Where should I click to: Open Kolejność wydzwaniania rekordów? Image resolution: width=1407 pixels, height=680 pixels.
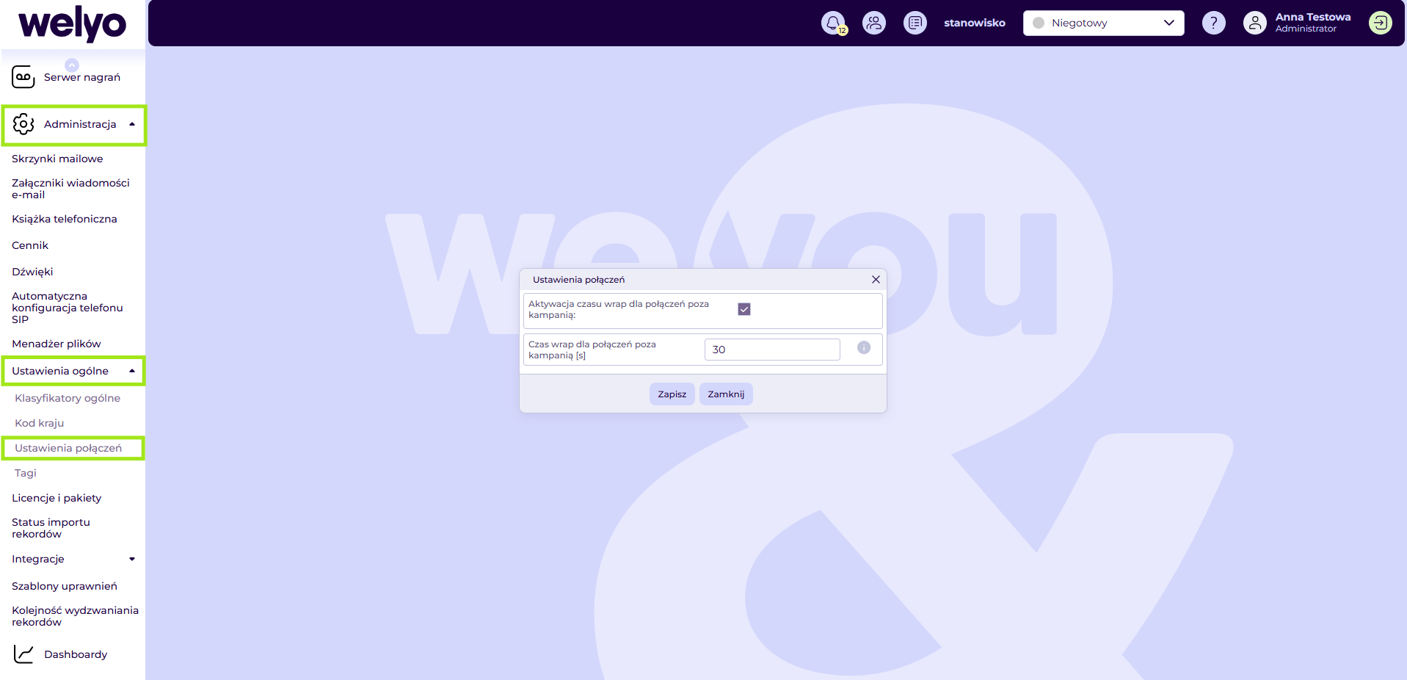[x=75, y=616]
